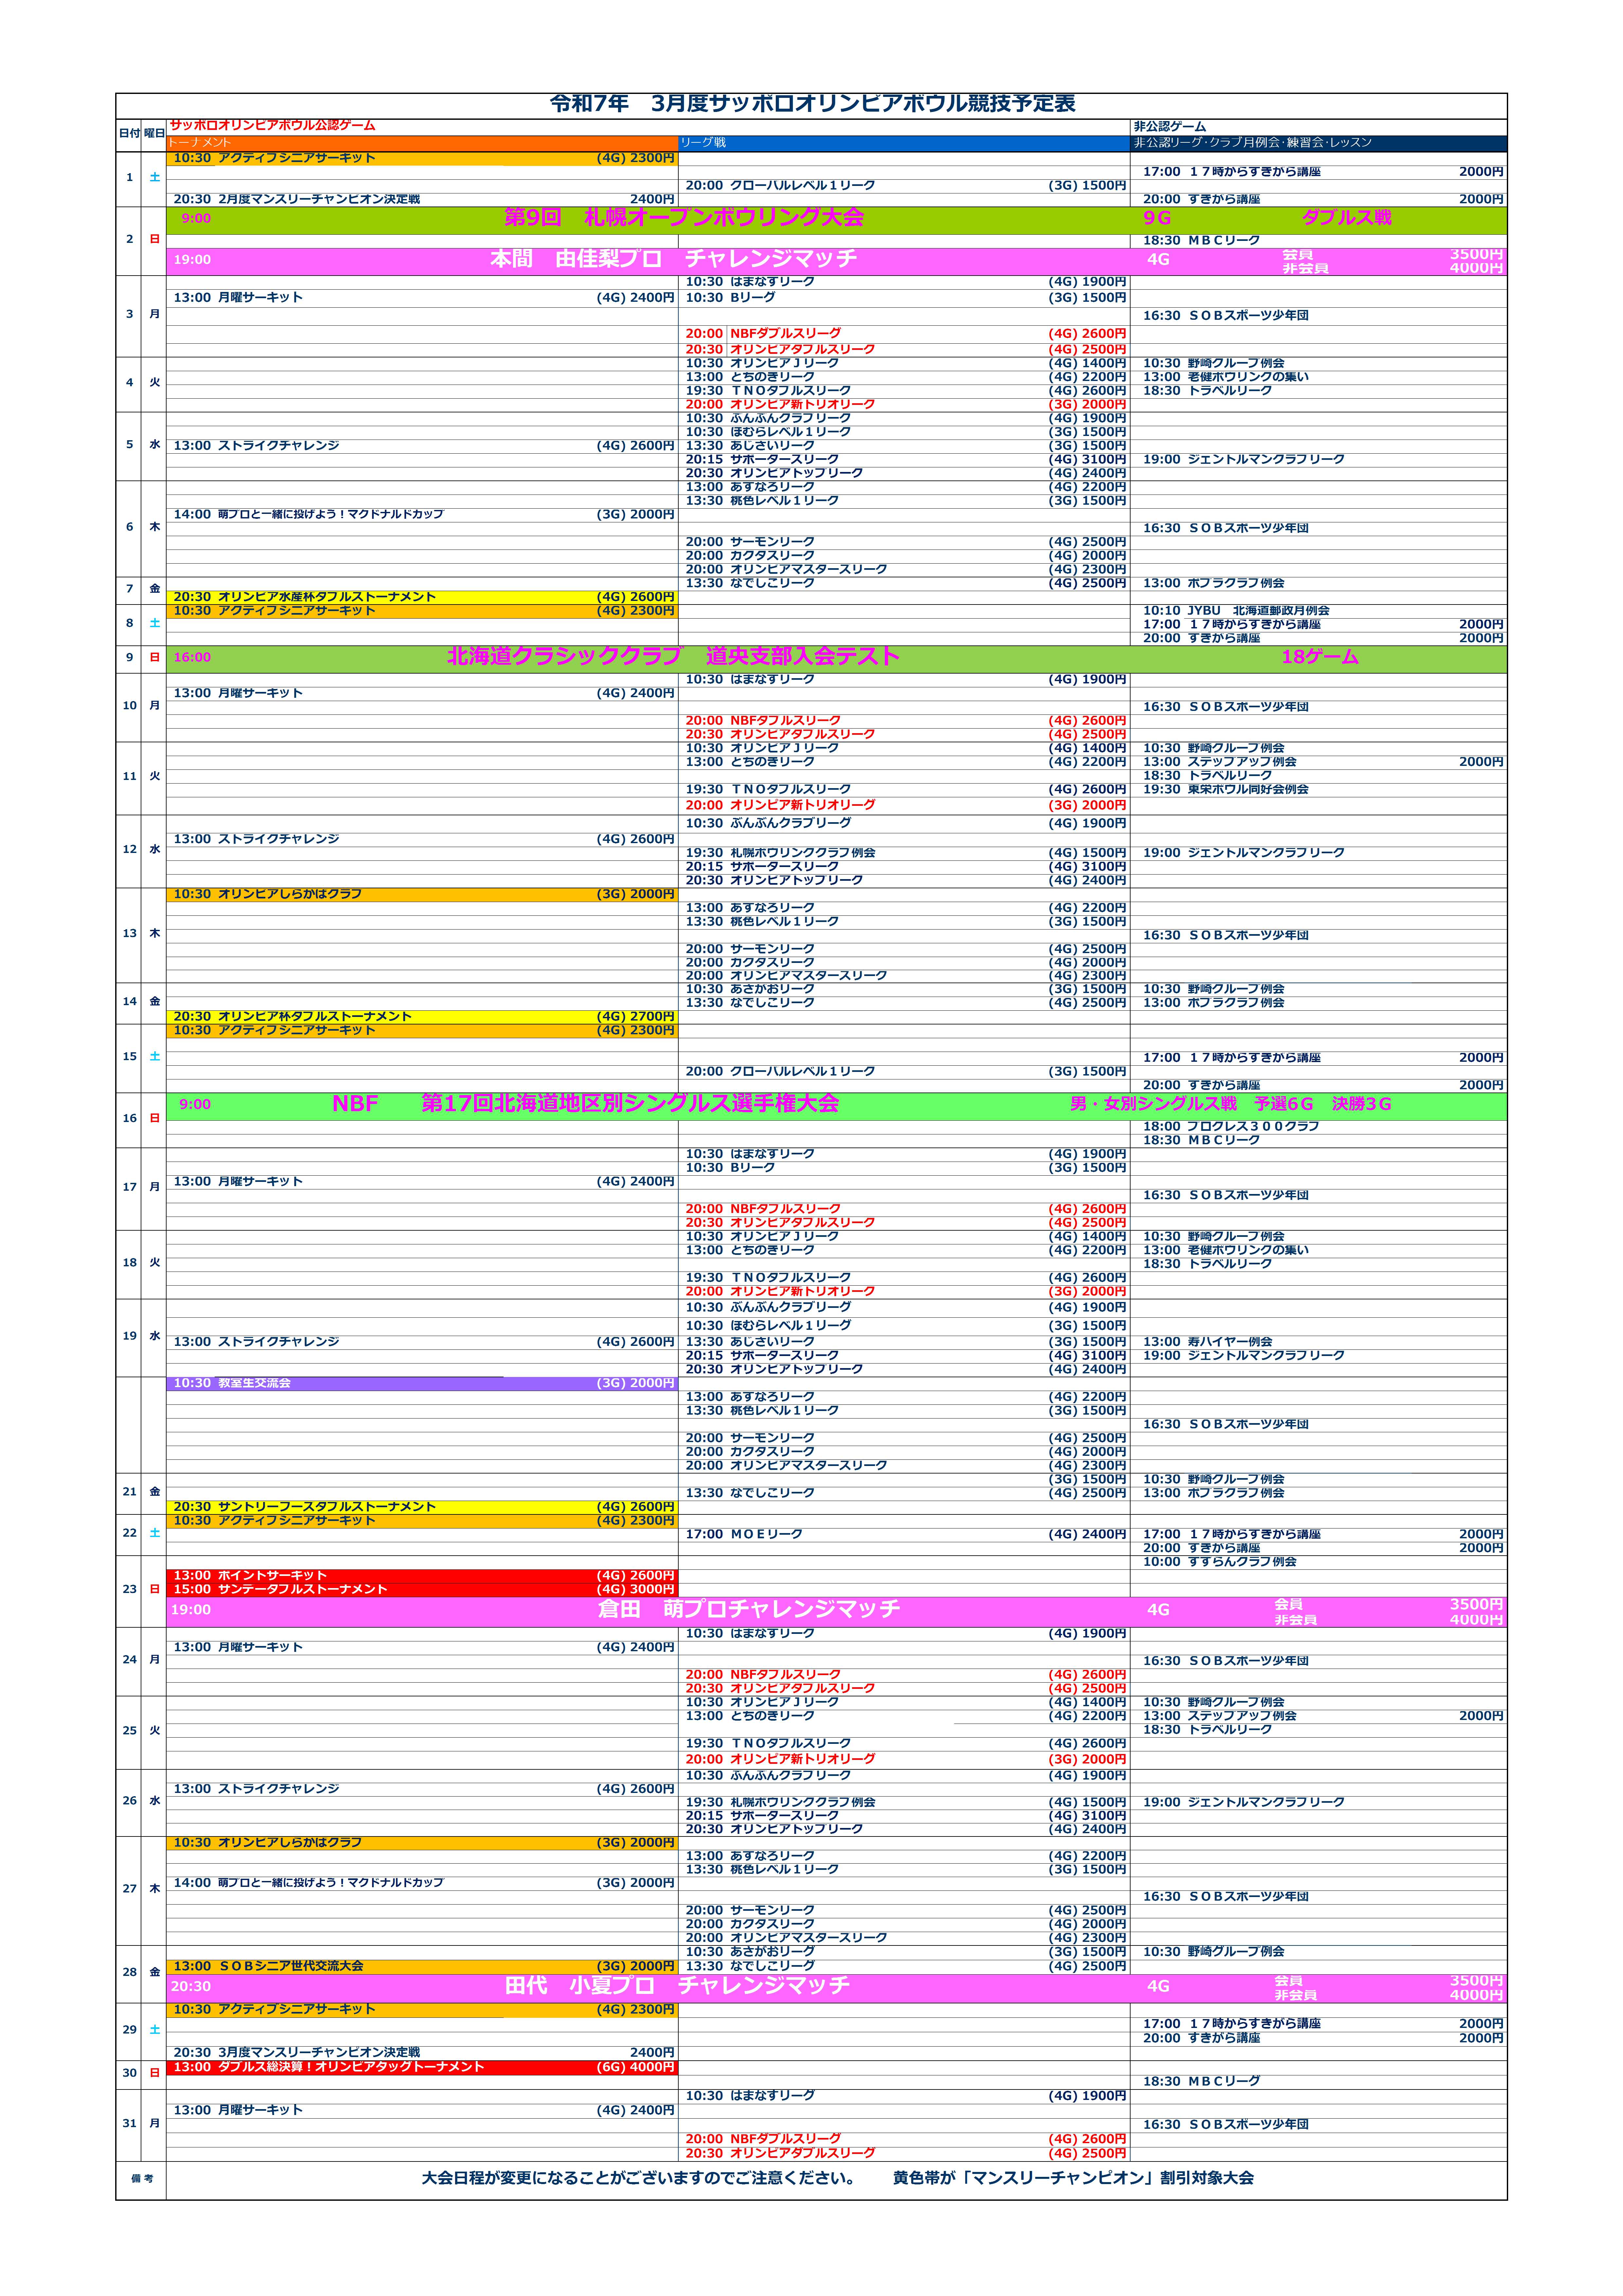The width and height of the screenshot is (1623, 2296).
Task: Click "倉田 萌プロチャレンジマッチ" banner
Action: point(749,1609)
